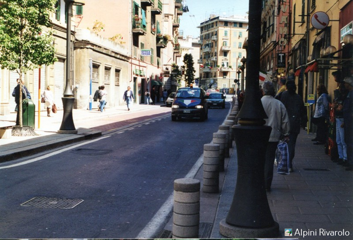Click the black 'T' tobacconist sign
This screenshot has width=353, height=240.
(x=281, y=60)
